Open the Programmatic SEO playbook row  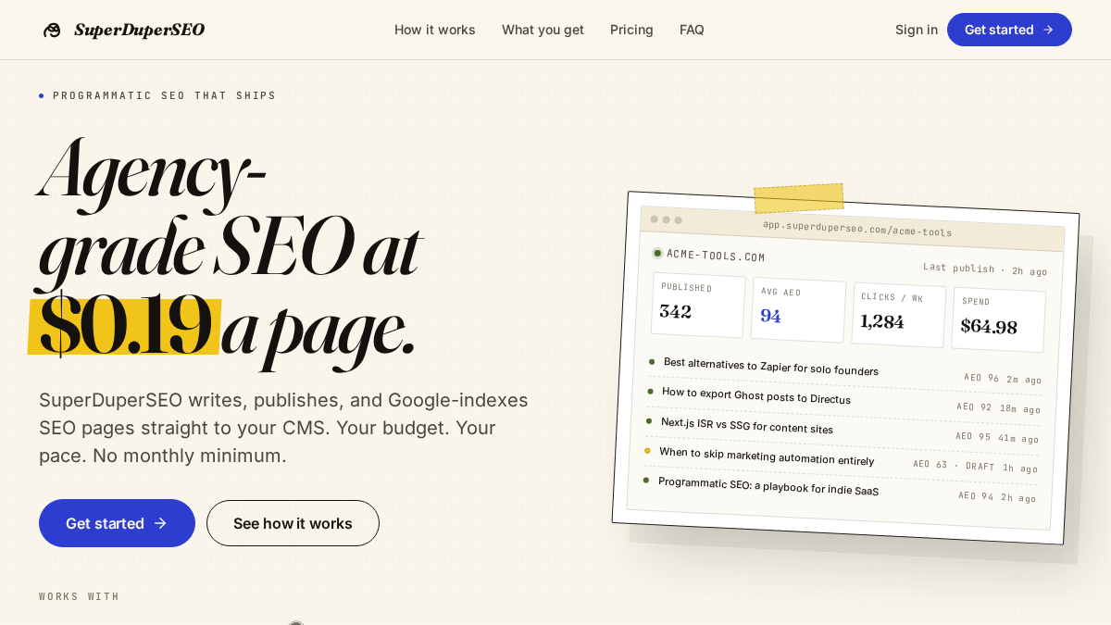[840, 489]
